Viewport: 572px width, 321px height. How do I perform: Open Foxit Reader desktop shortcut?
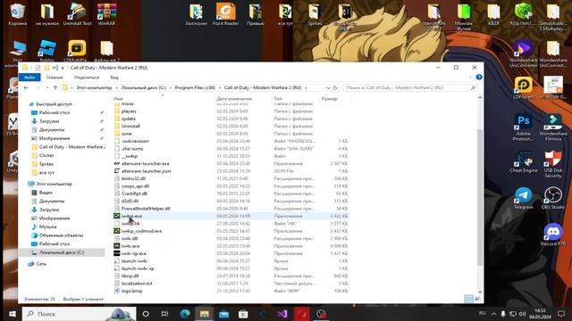coord(225,14)
